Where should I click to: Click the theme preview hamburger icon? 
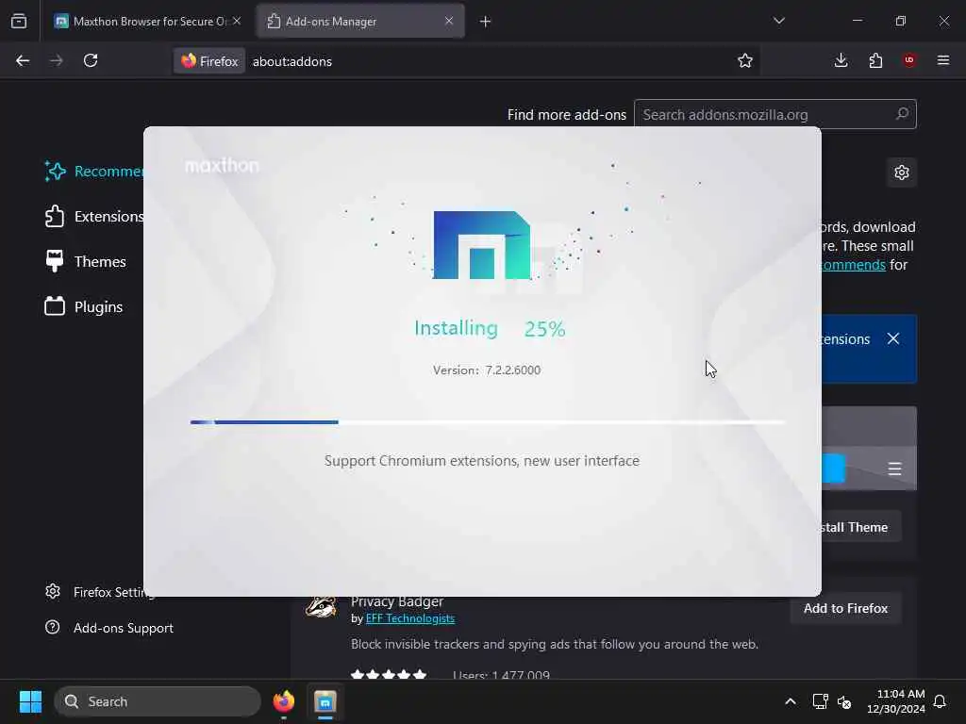coord(894,469)
